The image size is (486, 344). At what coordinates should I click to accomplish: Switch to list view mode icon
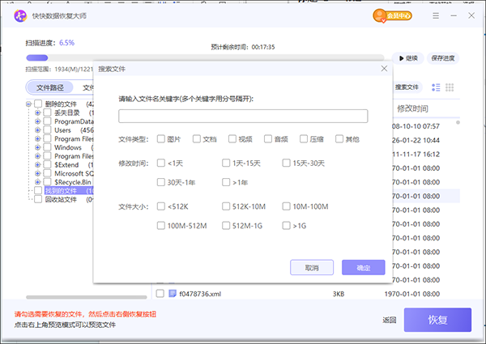click(436, 87)
